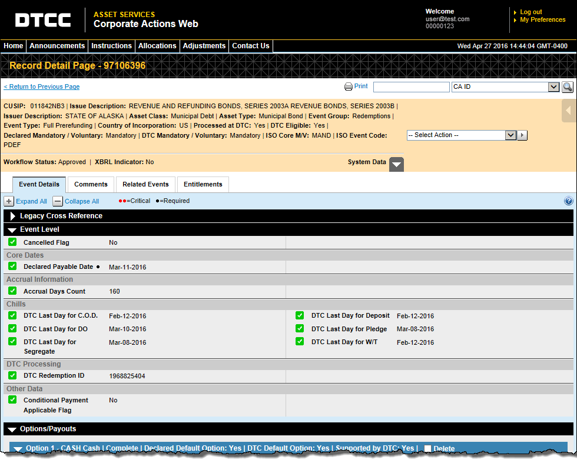Open the Select Action dropdown
This screenshot has height=463, width=577.
(x=462, y=135)
